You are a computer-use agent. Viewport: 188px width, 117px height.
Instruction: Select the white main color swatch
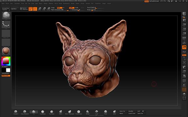[x=8, y=70]
